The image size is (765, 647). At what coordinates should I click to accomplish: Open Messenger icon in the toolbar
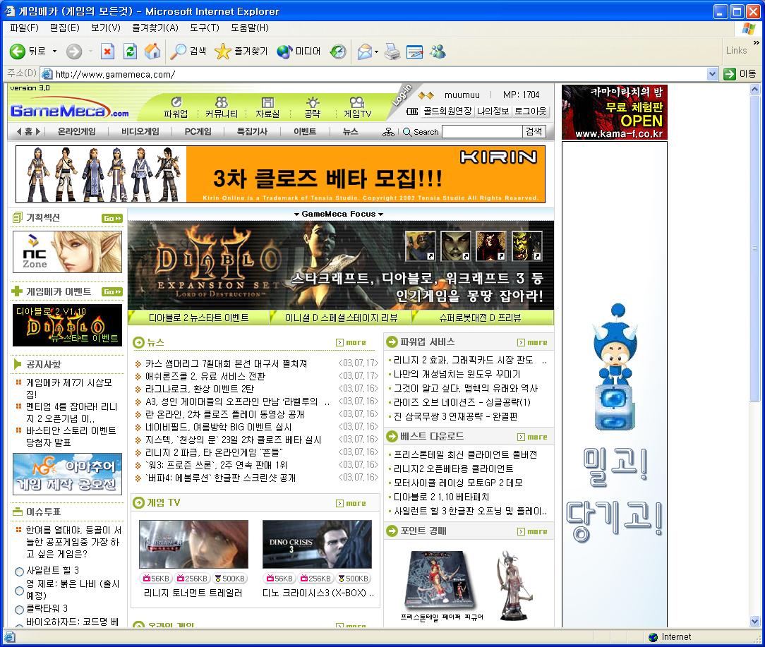click(x=438, y=51)
